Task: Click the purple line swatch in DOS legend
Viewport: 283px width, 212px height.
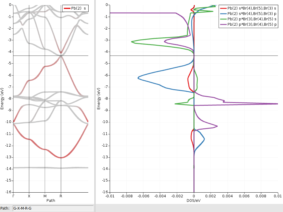Action: (223, 24)
